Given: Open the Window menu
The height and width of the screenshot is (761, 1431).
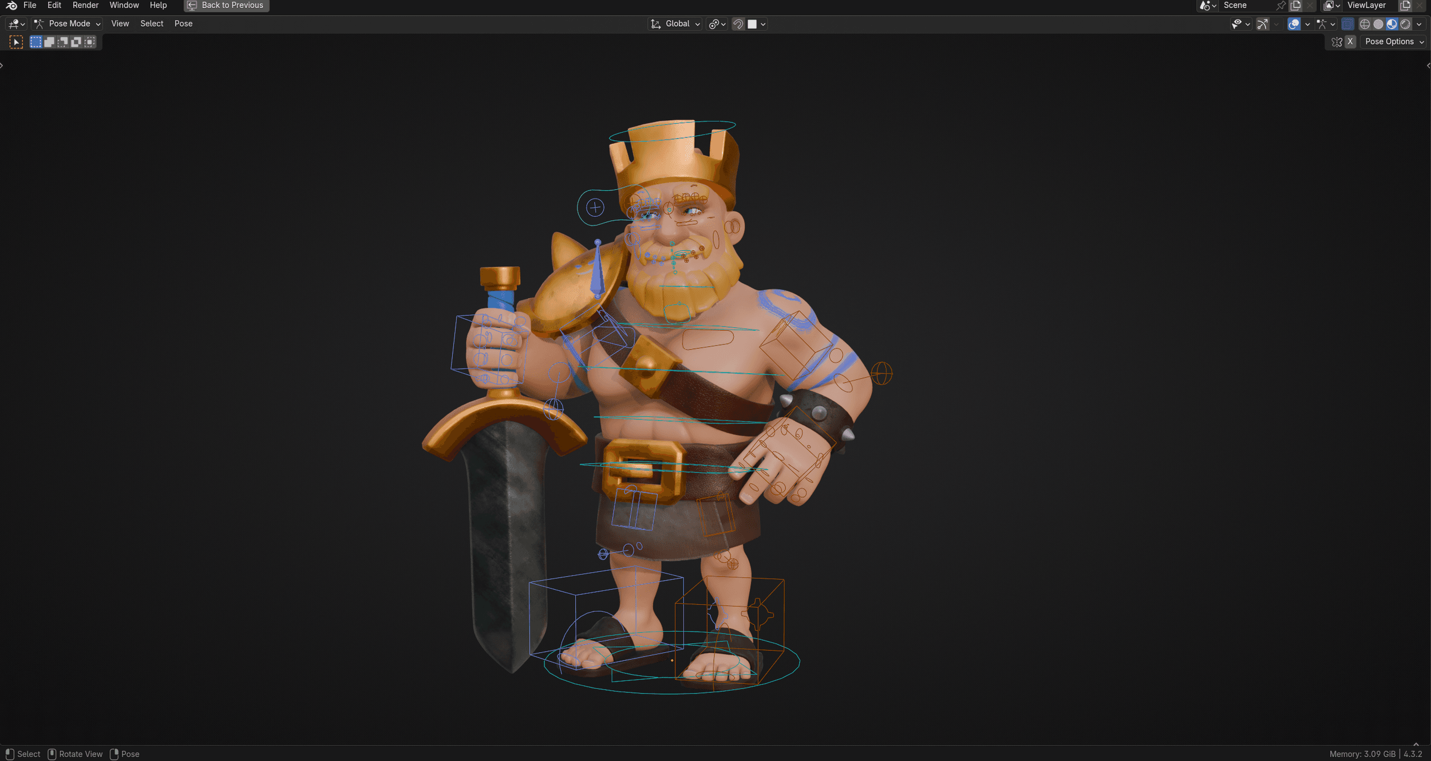Looking at the screenshot, I should click(x=124, y=5).
